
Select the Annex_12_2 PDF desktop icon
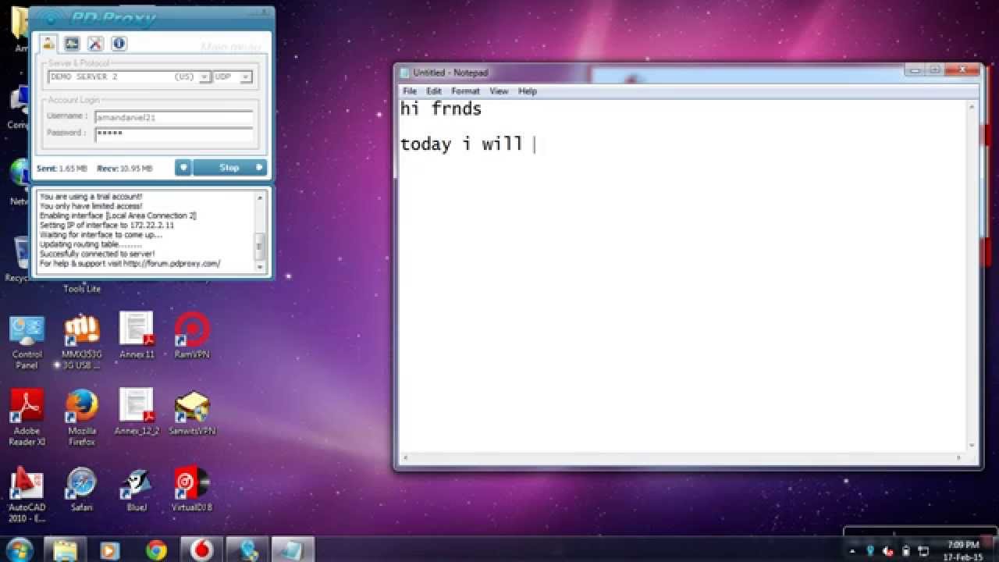[x=137, y=412]
